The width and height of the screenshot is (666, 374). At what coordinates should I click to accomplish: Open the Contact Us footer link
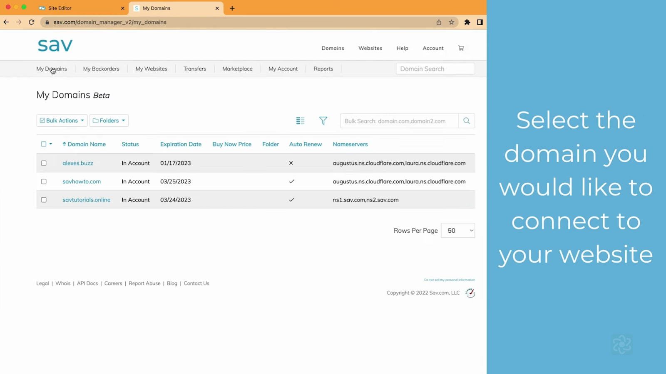click(x=196, y=283)
